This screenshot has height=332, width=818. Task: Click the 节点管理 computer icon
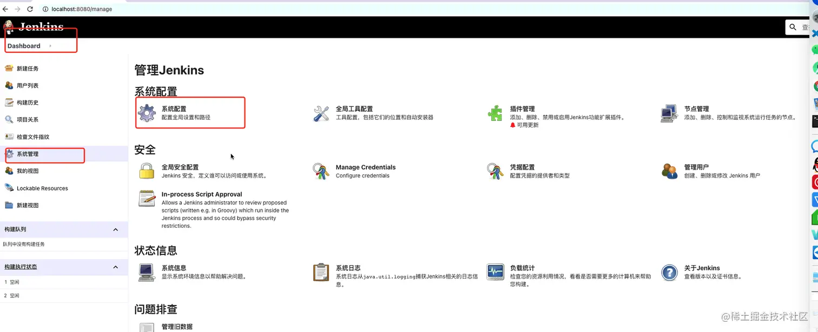pyautogui.click(x=669, y=113)
